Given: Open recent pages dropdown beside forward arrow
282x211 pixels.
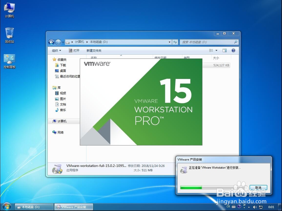Looking at the screenshot, I should [x=63, y=42].
